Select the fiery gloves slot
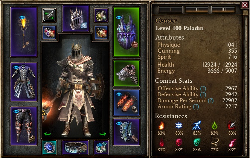250x158 pixels. (x=127, y=103)
